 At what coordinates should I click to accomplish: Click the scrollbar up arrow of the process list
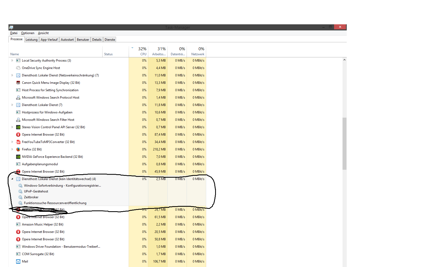click(344, 60)
